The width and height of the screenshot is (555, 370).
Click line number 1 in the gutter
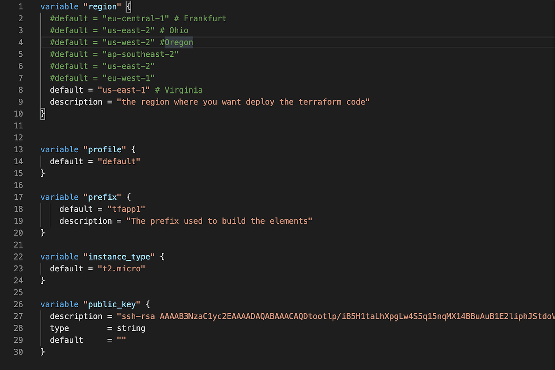click(21, 7)
